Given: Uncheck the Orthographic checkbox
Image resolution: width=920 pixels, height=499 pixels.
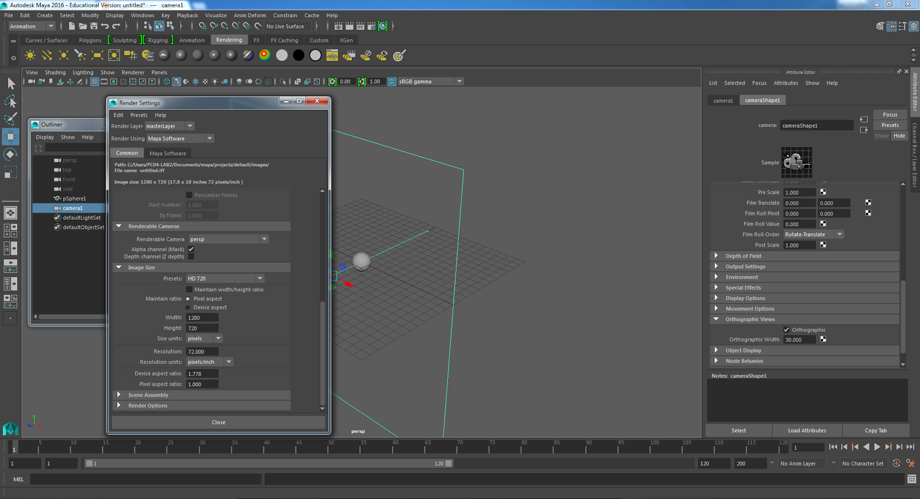Looking at the screenshot, I should (x=787, y=330).
